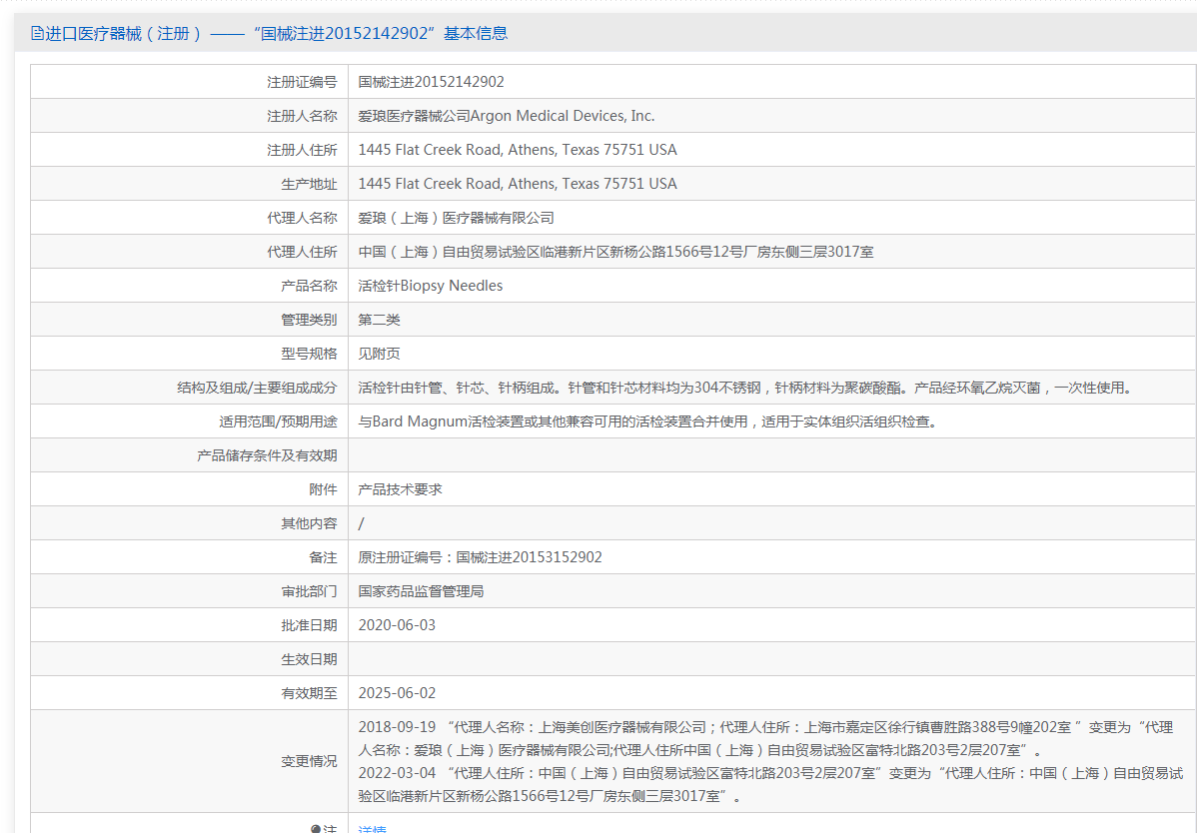Click the 变更情况 label
Viewport: 1197px width, 833px height.
point(309,761)
